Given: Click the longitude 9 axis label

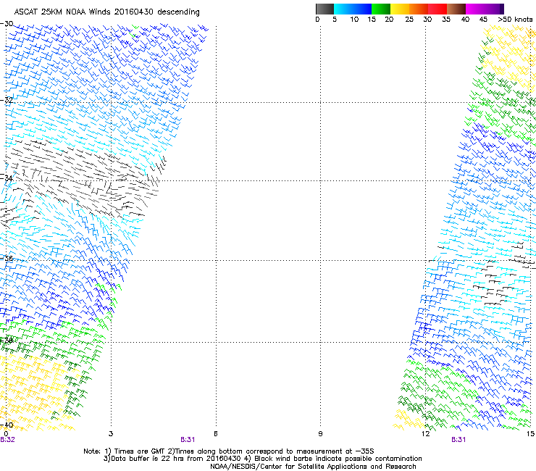Looking at the screenshot, I should 320,434.
